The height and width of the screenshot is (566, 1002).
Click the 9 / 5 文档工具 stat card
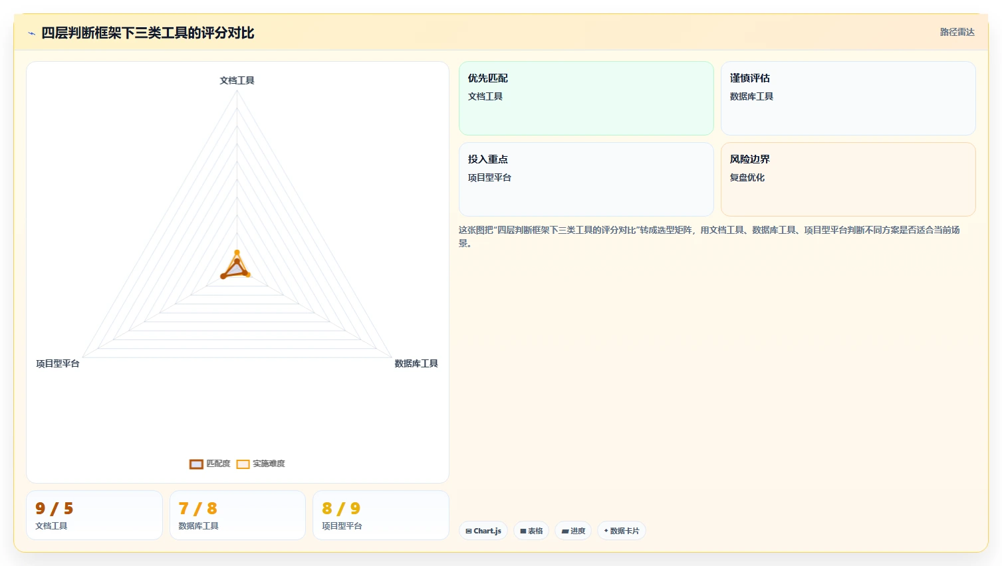pyautogui.click(x=94, y=516)
